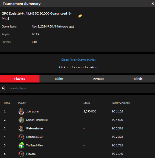
Task: Click the Player column header
Action: point(22,103)
